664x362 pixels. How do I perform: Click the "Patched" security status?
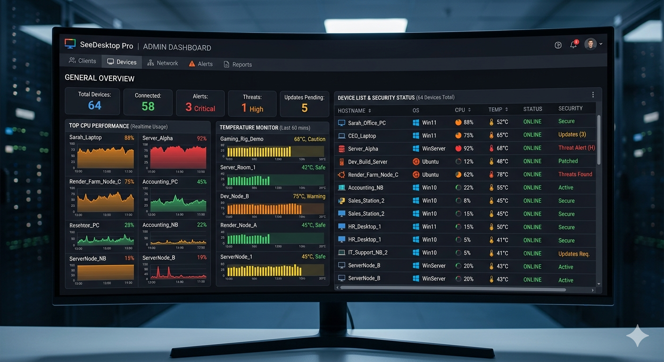pyautogui.click(x=568, y=161)
